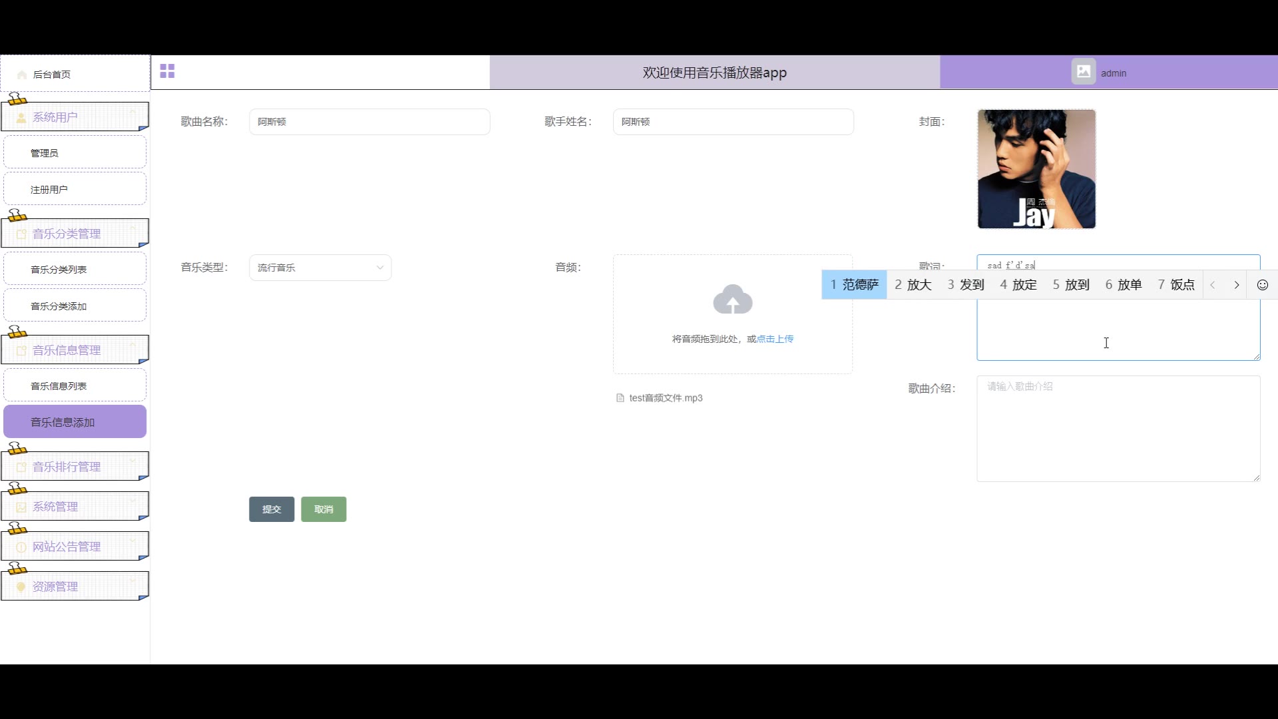Choose IME candidate 7 饭点
Image resolution: width=1278 pixels, height=719 pixels.
click(x=1176, y=285)
